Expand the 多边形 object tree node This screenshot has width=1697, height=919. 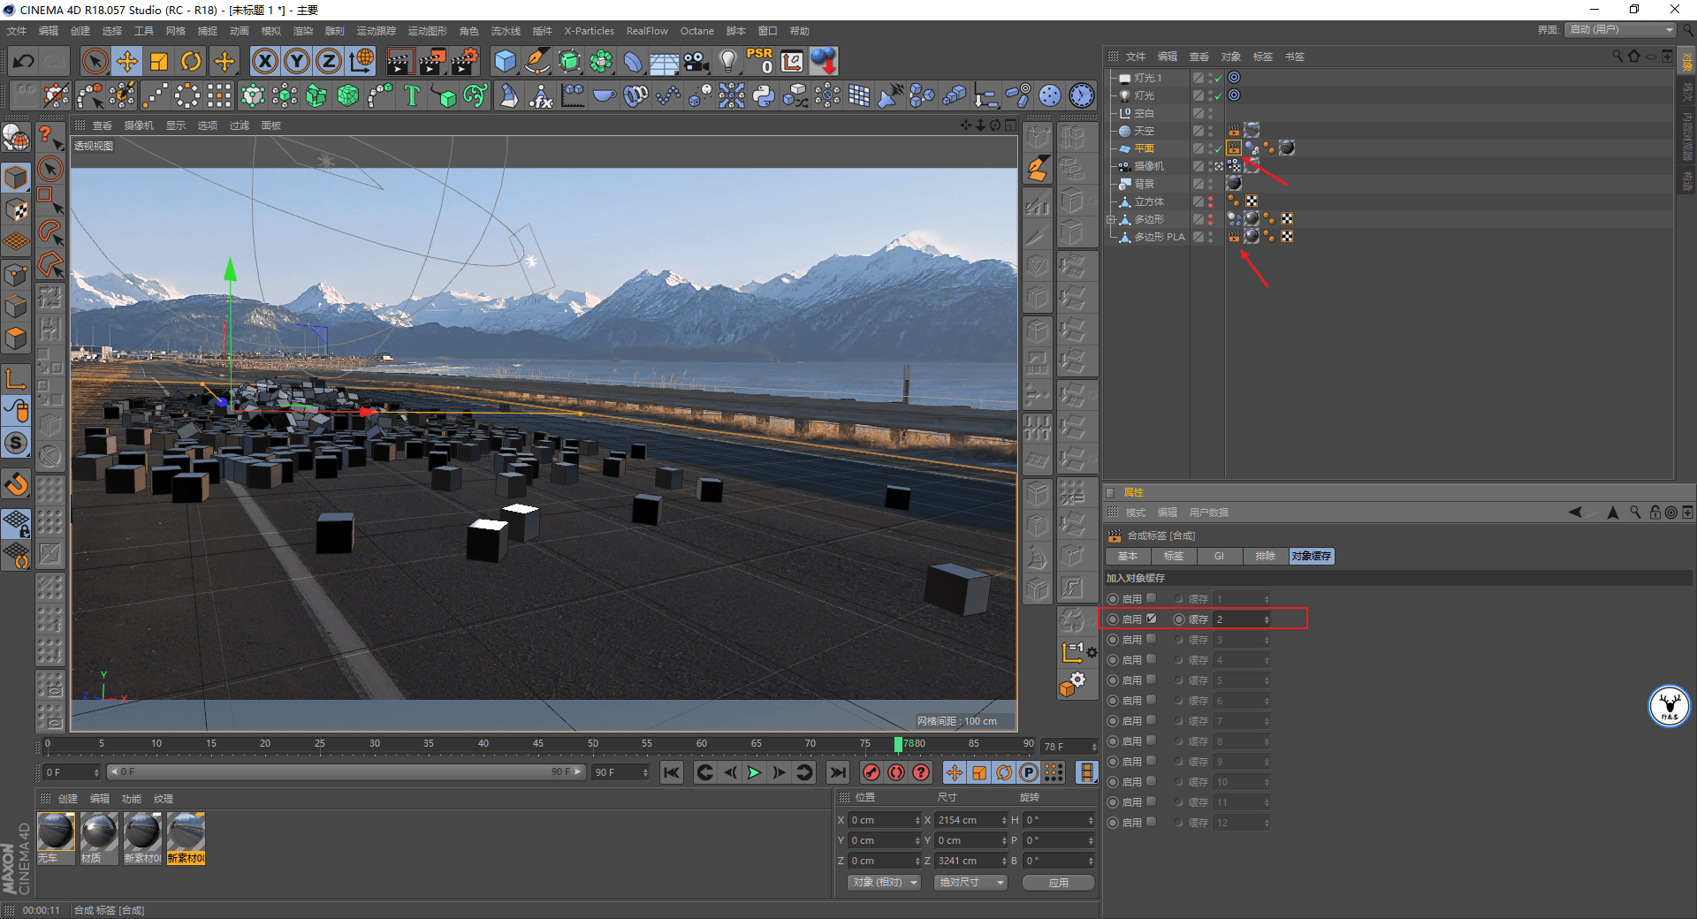pyautogui.click(x=1111, y=219)
